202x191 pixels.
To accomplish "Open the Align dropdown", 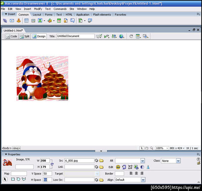I will click(x=143, y=180).
